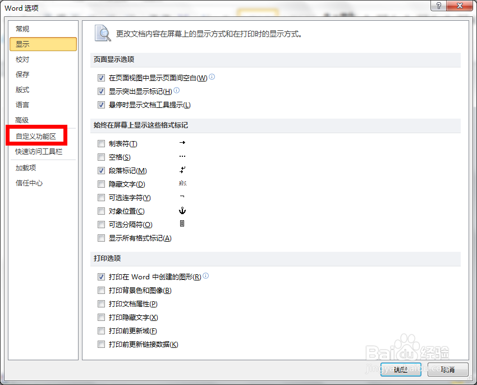Click the space dots symbol icon

(x=182, y=156)
